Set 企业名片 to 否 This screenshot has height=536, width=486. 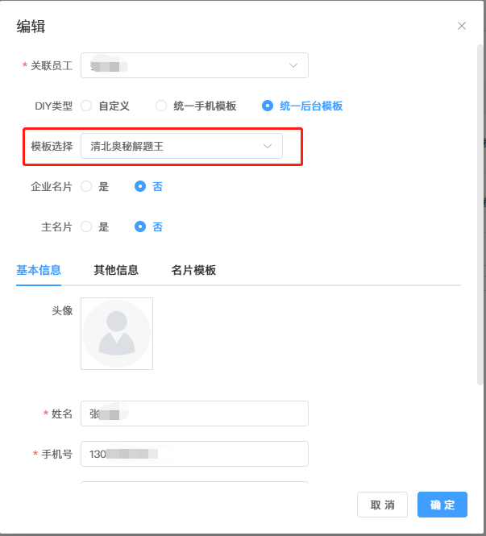140,186
